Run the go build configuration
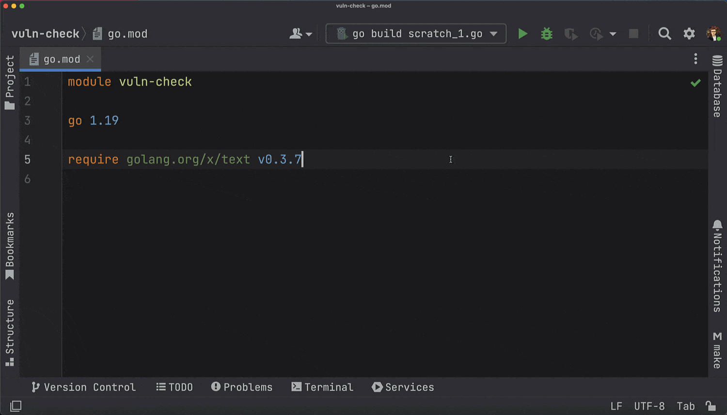The image size is (727, 415). click(522, 34)
